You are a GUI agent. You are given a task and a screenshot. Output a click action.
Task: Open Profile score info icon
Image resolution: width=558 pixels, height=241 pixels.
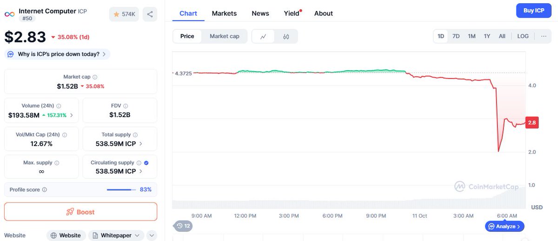[45, 190]
